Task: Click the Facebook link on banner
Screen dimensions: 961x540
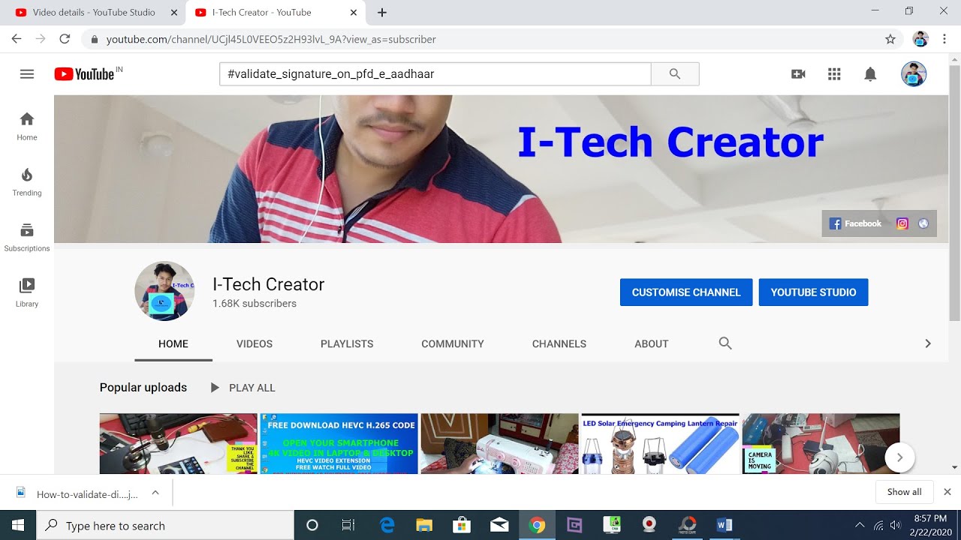Action: 855,223
